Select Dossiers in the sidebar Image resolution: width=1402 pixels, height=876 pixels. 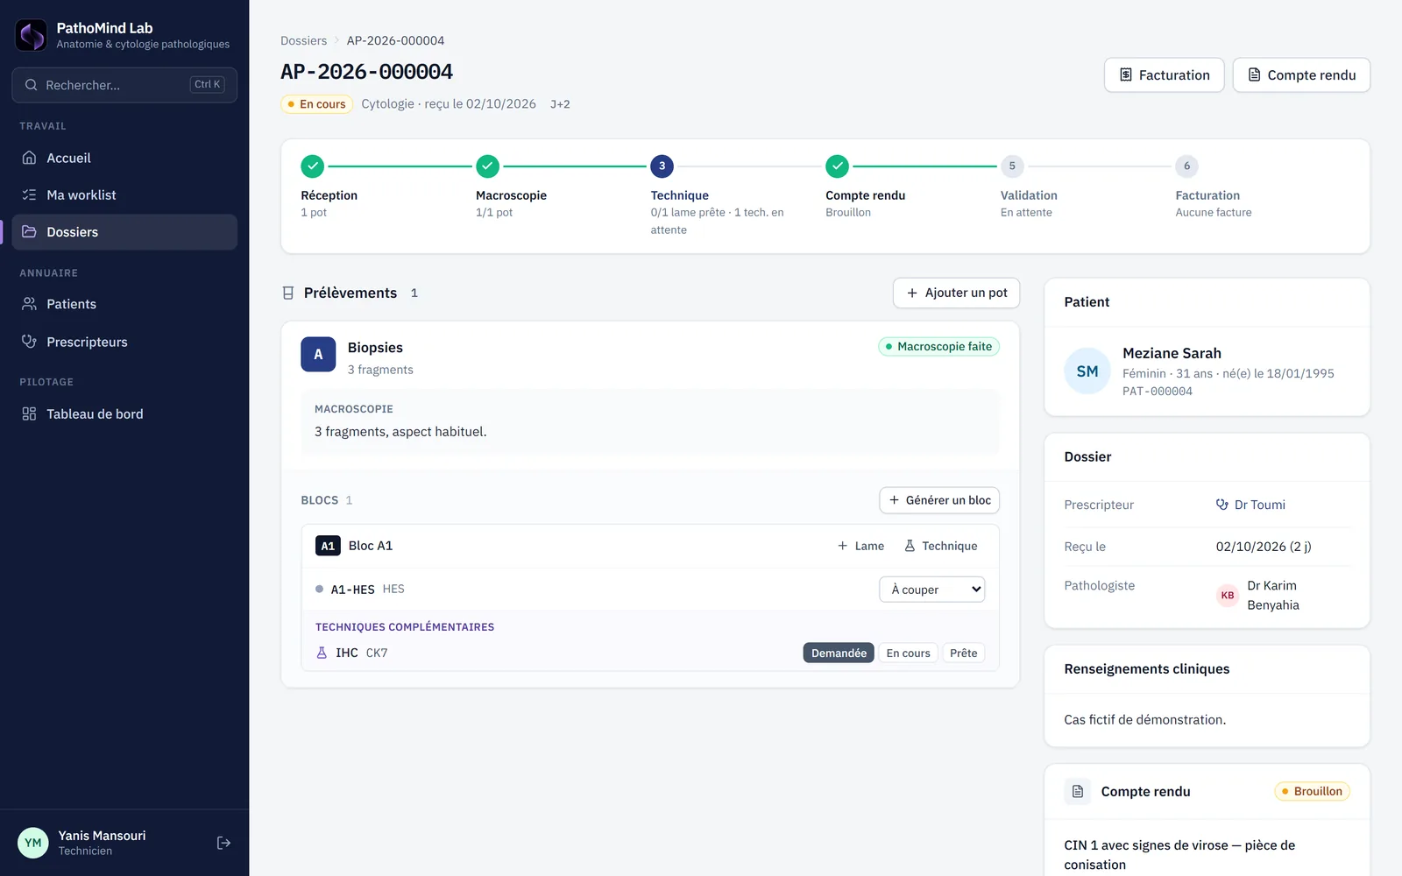pyautogui.click(x=124, y=232)
